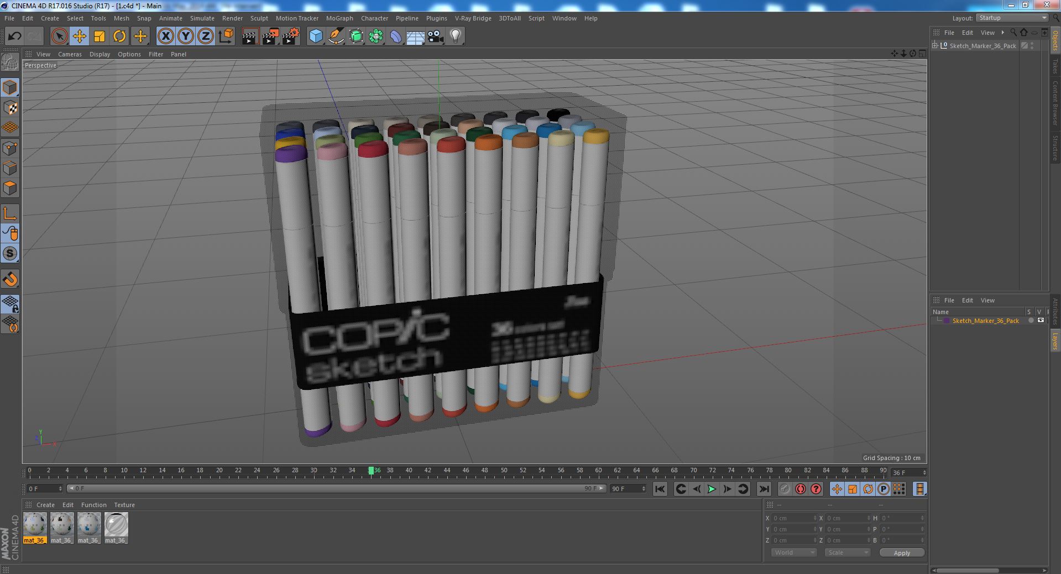Add a Subdivision Surface generator

[356, 36]
